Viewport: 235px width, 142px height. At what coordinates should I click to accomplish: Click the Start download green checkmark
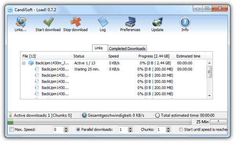pyautogui.click(x=48, y=22)
